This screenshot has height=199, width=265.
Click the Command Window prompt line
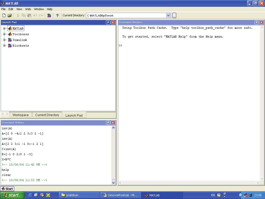click(121, 46)
